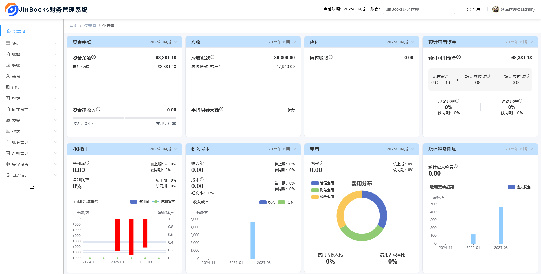Screen dimensions: 541x274
Task: Click the 全屏 fullscreen icon
Action: point(469,9)
